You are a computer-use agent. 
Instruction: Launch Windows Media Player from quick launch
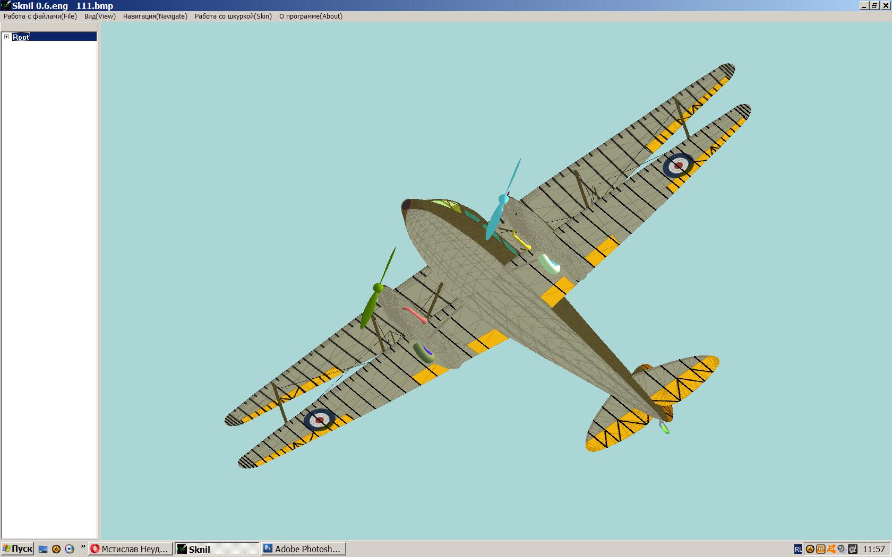tap(69, 549)
